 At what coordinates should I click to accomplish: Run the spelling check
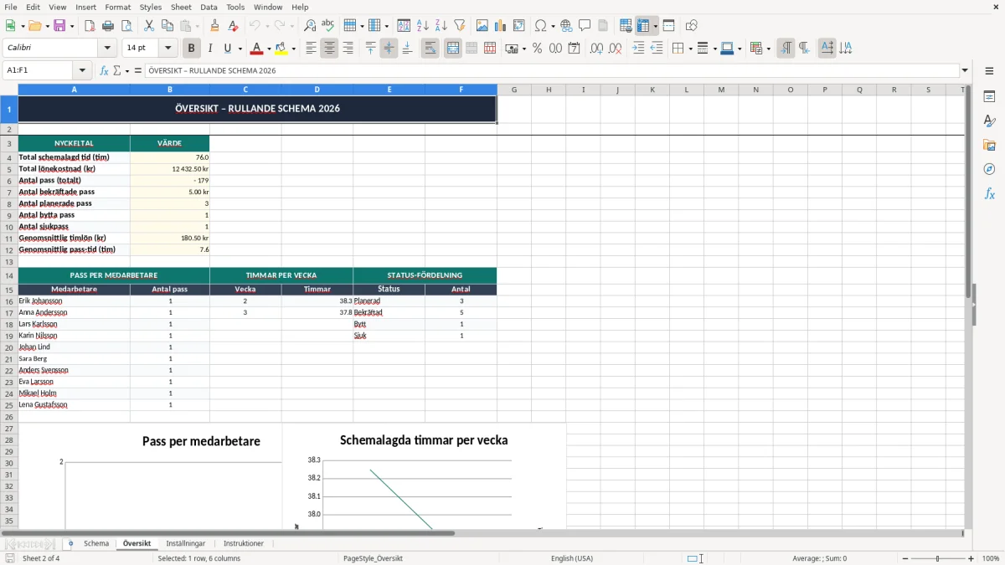click(x=328, y=26)
